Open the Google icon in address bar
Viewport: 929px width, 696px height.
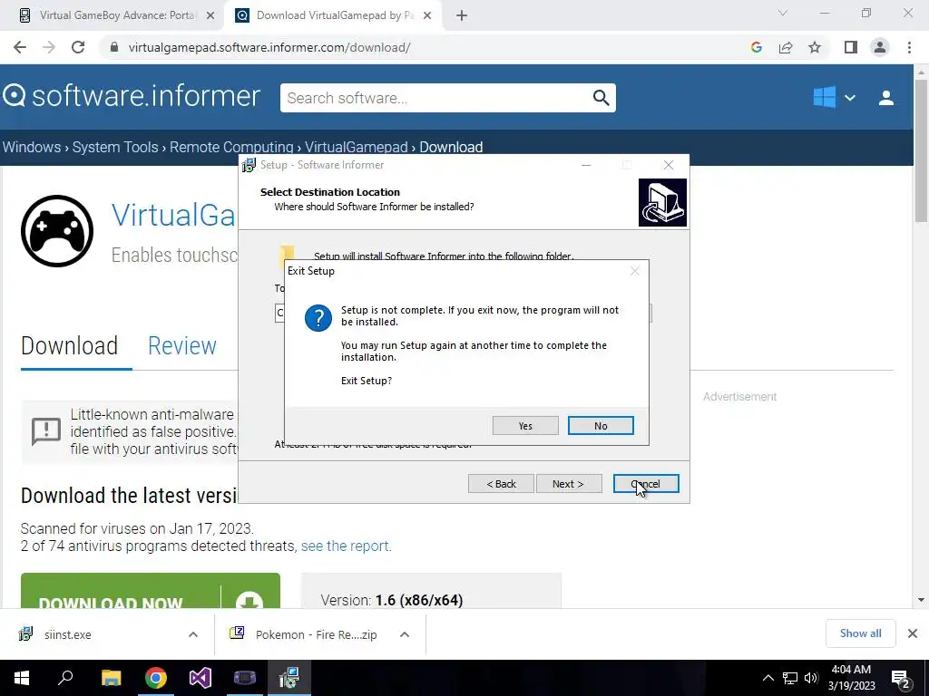[756, 47]
